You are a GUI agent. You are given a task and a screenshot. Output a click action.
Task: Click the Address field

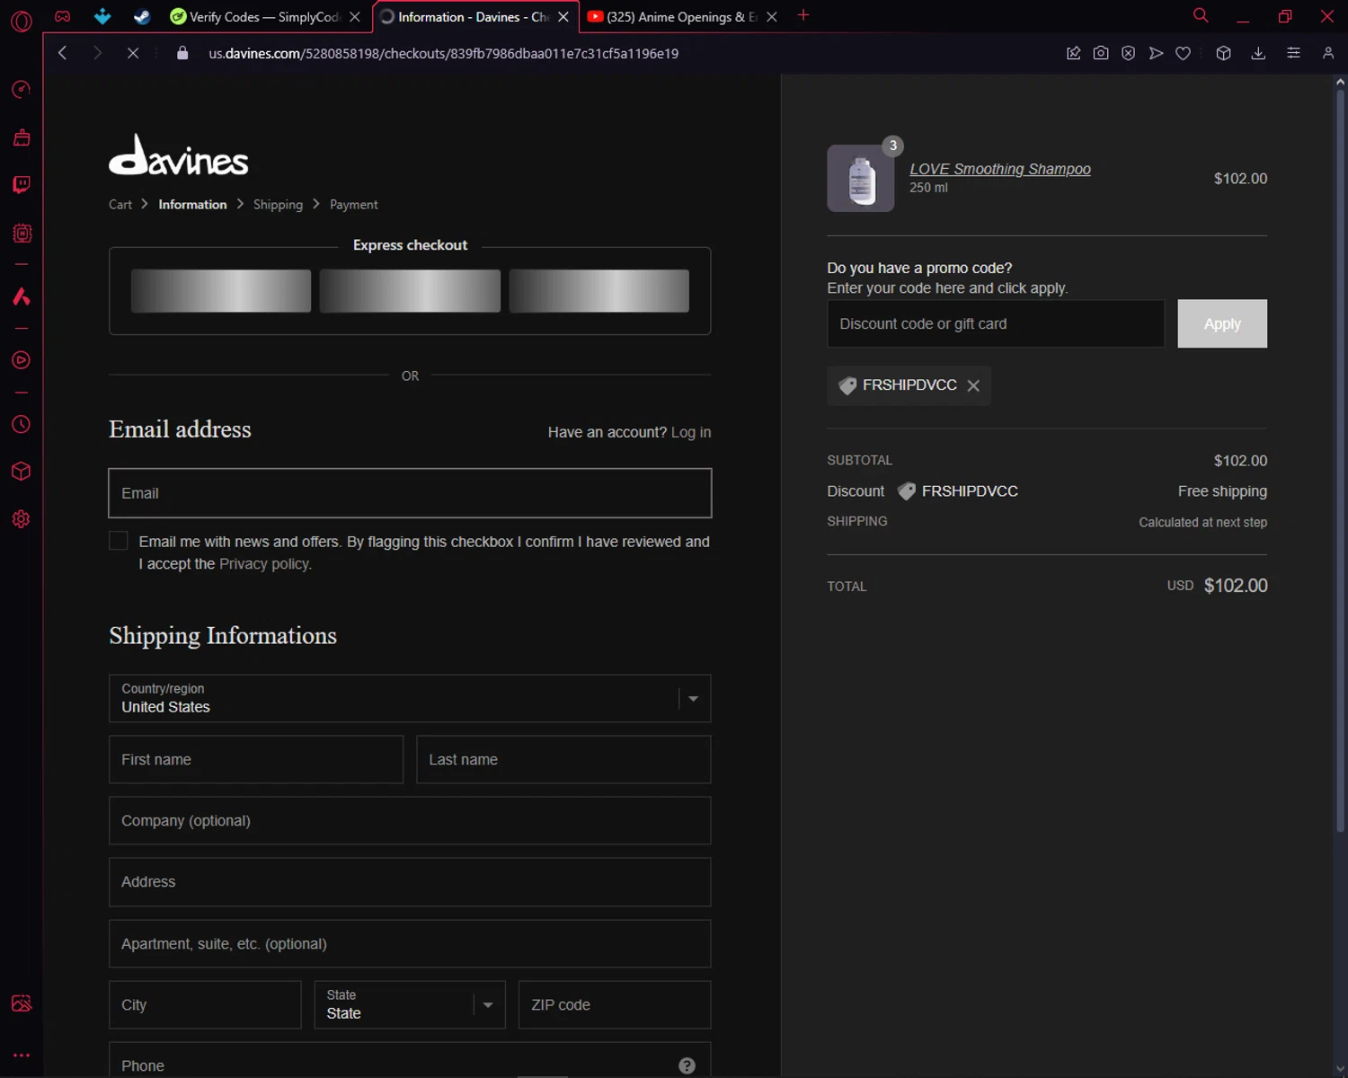410,882
